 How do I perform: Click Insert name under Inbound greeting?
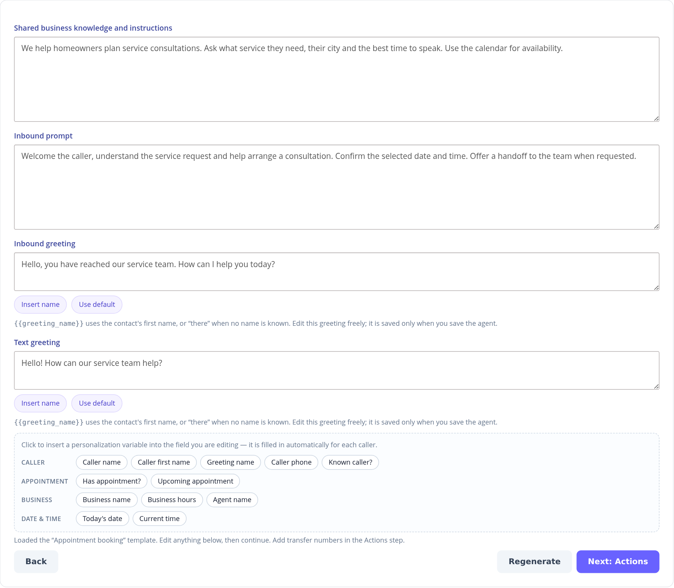[40, 305]
